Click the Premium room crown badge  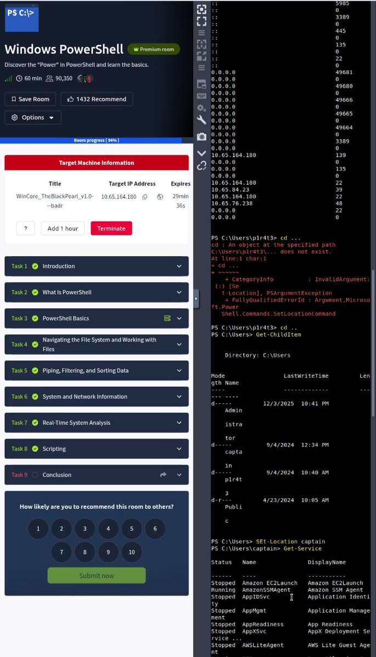[x=153, y=49]
